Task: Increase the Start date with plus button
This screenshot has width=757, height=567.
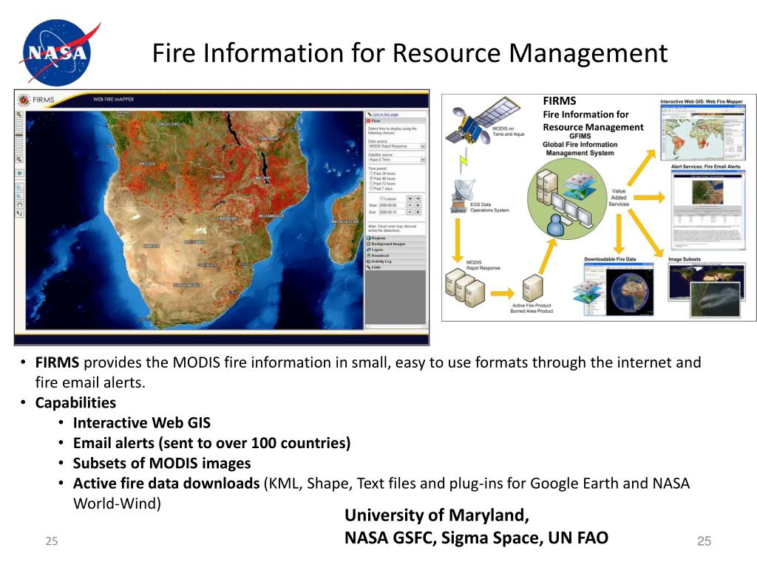Action: pyautogui.click(x=418, y=205)
